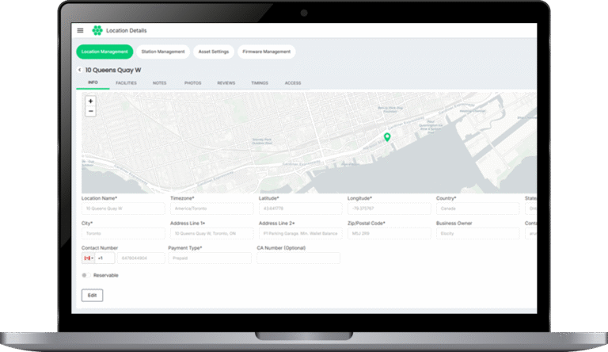Go back using the arrow beside 10 Queens Quay W
Screen dimensions: 608x352
[80, 70]
